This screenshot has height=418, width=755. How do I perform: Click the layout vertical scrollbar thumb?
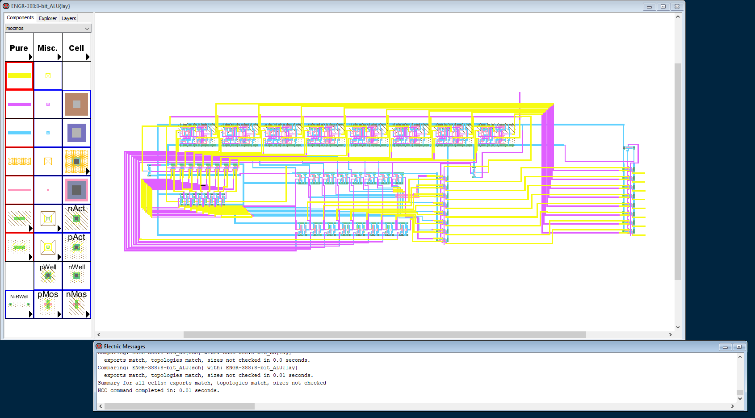(678, 171)
